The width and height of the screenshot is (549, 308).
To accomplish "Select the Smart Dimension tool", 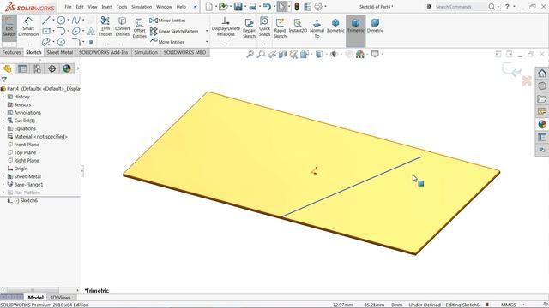I will pos(28,27).
